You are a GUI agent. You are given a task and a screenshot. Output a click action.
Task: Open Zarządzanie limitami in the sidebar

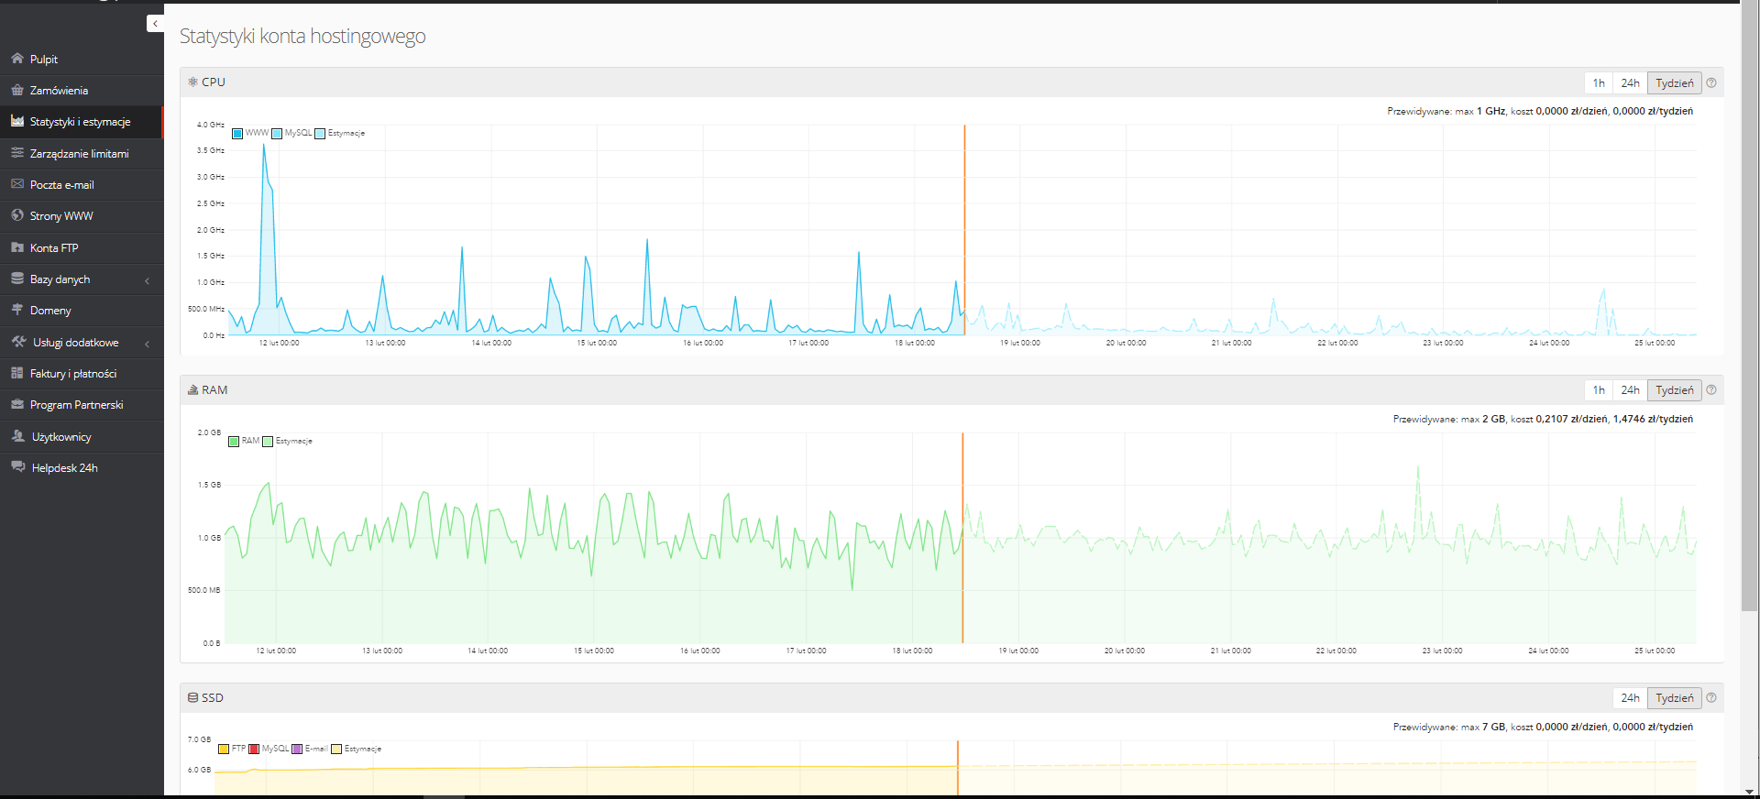coord(82,154)
